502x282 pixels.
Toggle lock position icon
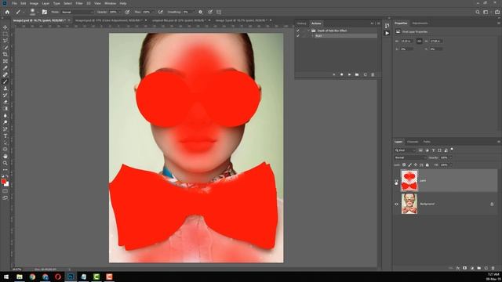416,165
